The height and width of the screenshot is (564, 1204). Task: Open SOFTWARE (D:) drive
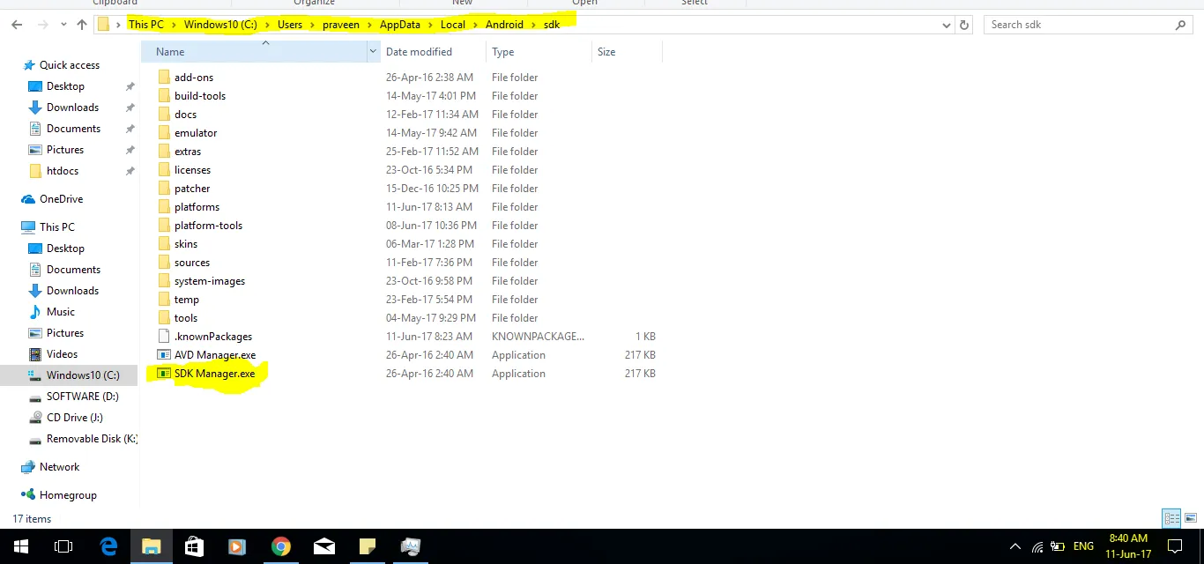click(83, 397)
